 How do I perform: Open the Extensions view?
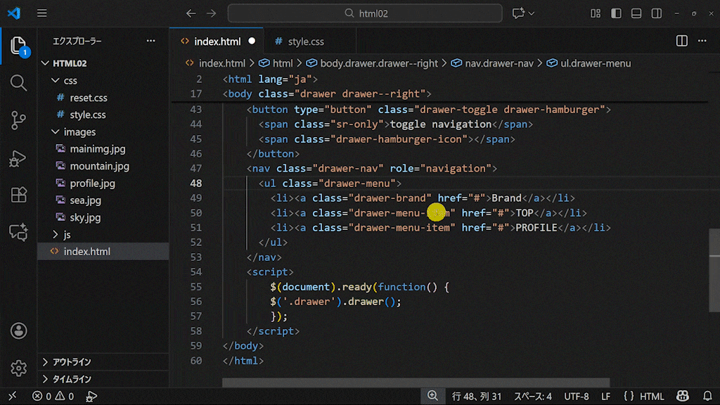coord(18,195)
